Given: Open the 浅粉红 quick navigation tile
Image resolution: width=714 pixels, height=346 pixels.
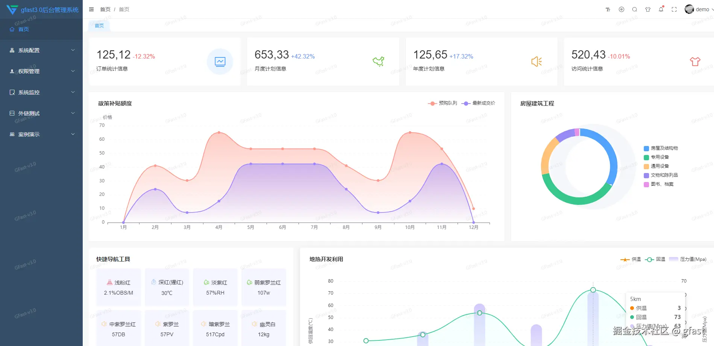Looking at the screenshot, I should point(118,287).
